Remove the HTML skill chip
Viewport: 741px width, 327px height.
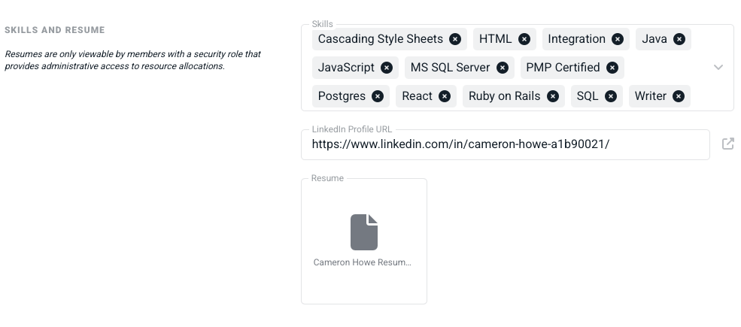(x=524, y=39)
